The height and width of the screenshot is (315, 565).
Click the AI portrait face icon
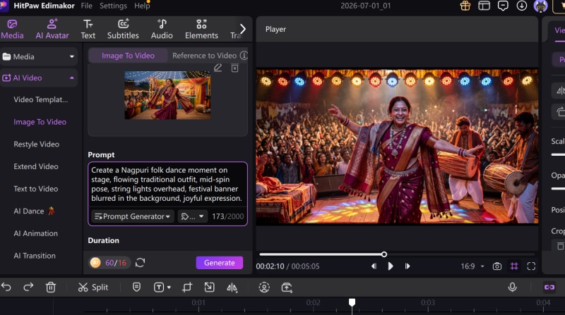[x=264, y=288]
